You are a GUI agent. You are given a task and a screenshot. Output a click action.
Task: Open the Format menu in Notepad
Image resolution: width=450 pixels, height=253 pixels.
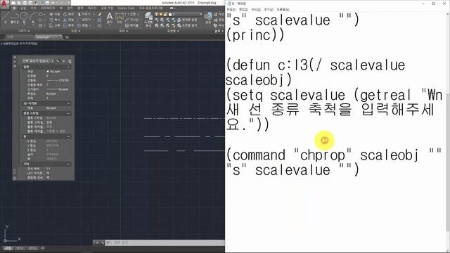[x=256, y=9]
